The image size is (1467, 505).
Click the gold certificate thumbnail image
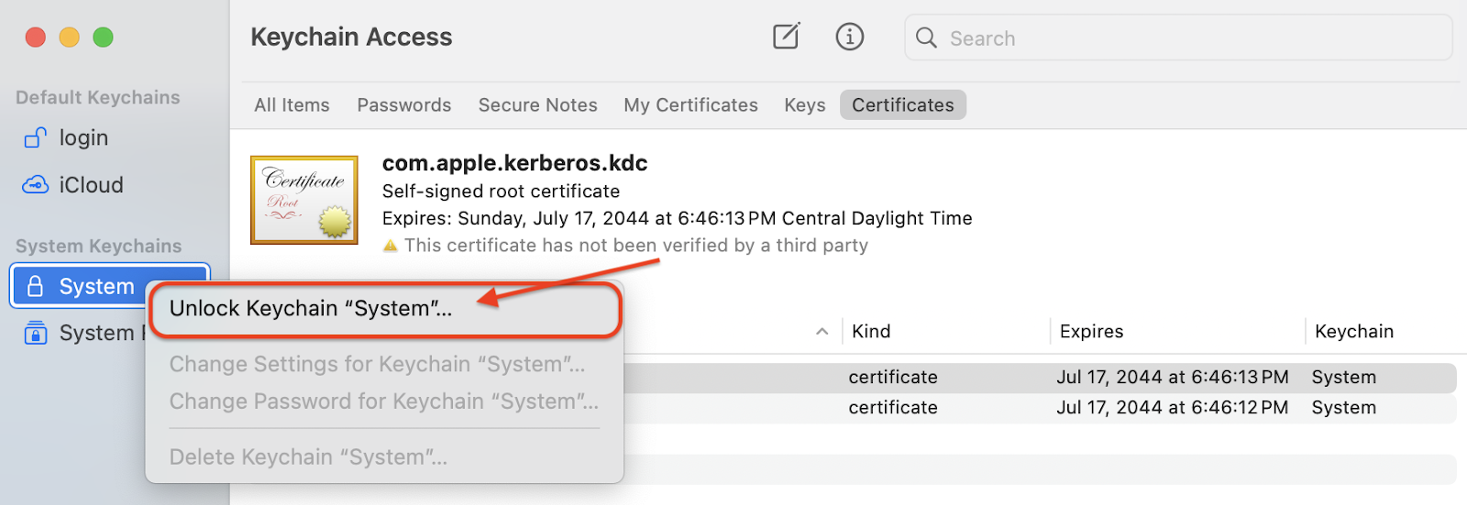304,200
